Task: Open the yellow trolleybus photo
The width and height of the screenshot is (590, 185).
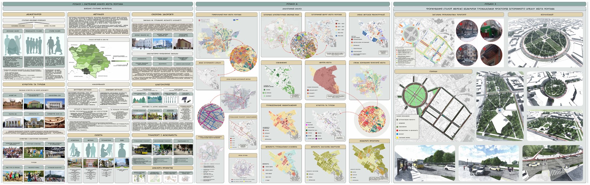Action: 141,150
